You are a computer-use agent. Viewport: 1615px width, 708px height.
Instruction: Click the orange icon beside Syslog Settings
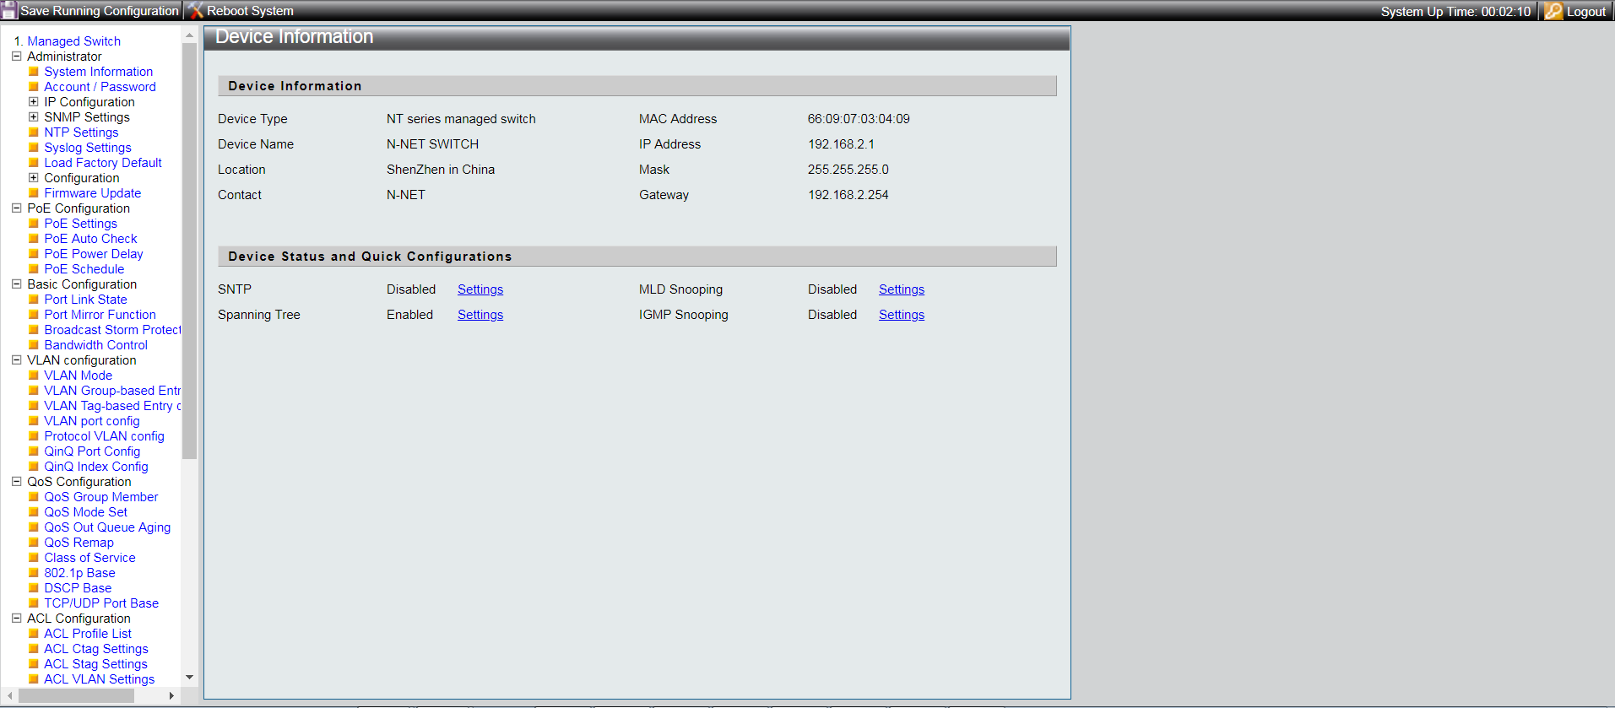coord(34,148)
